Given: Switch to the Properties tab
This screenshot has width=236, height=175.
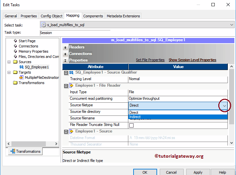Looking at the screenshot, I should (x=28, y=16).
